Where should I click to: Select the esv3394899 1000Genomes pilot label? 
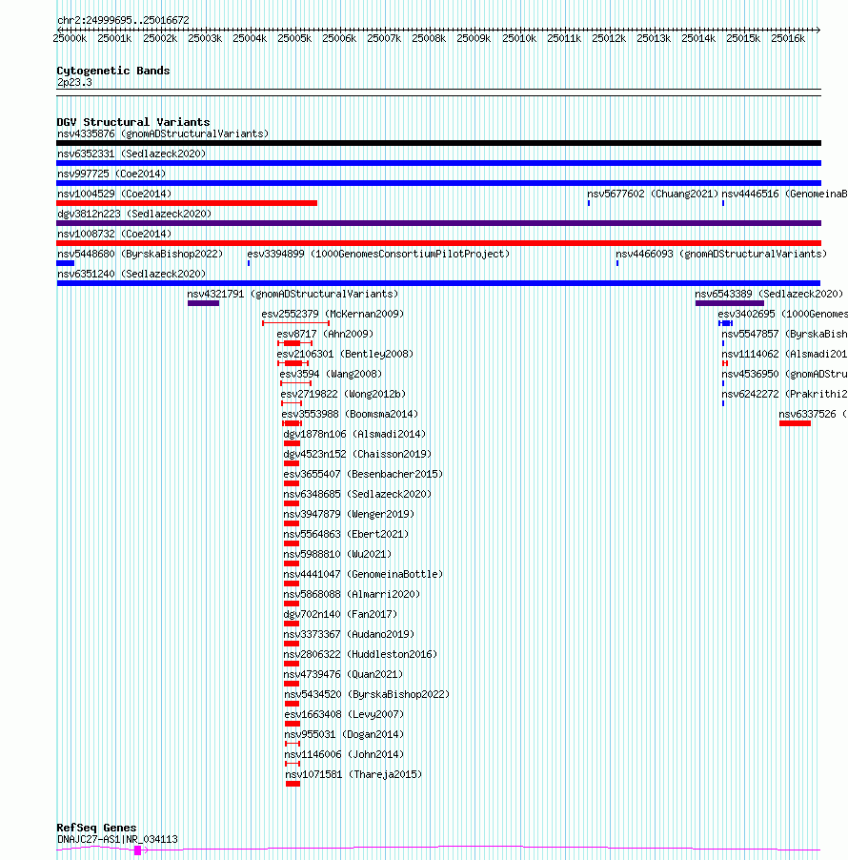coord(378,254)
